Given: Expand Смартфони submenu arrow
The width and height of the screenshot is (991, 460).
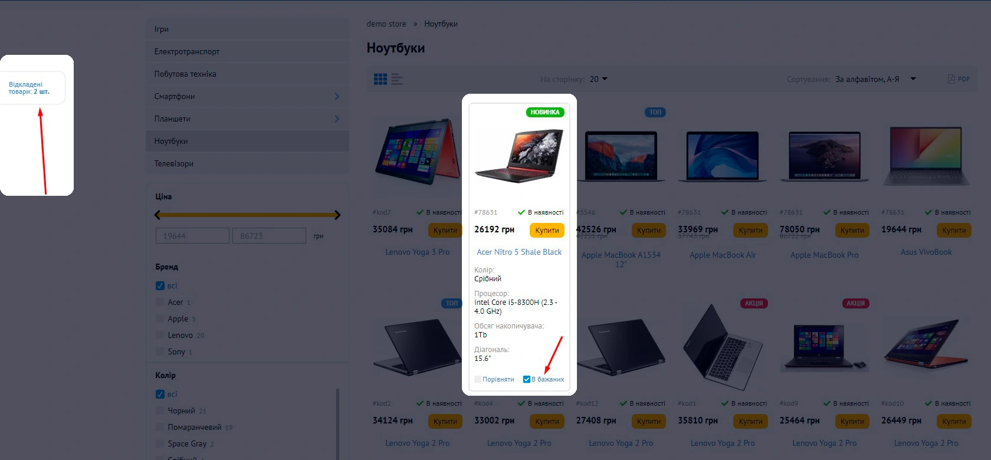Looking at the screenshot, I should point(337,96).
